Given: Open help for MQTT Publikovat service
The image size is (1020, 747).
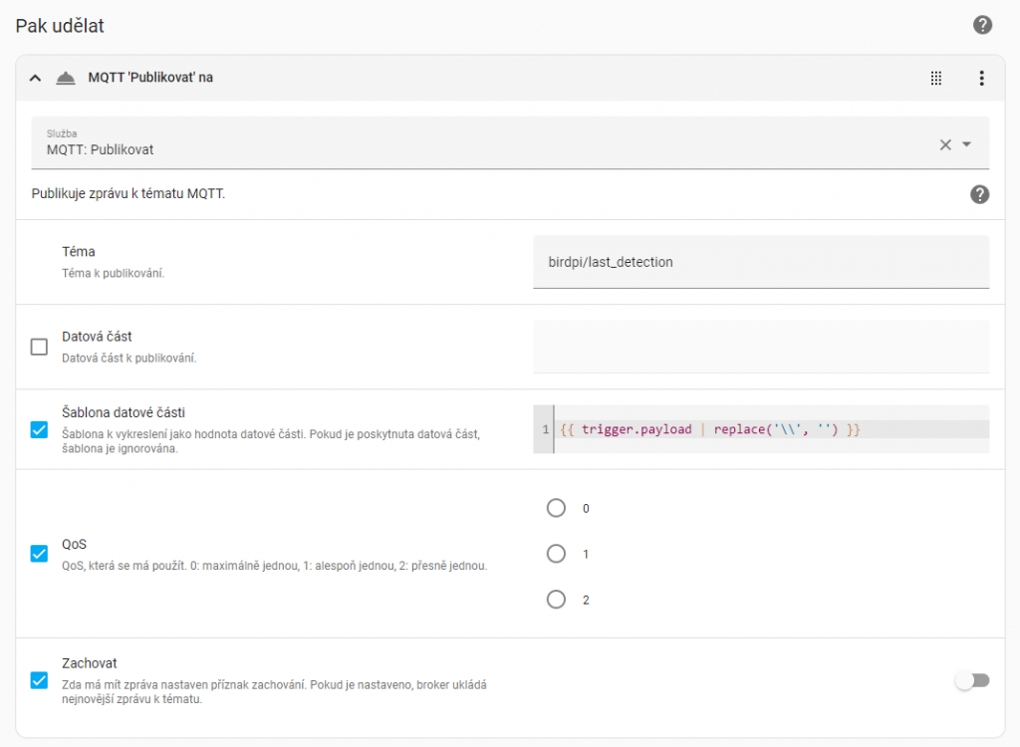Looking at the screenshot, I should (980, 194).
